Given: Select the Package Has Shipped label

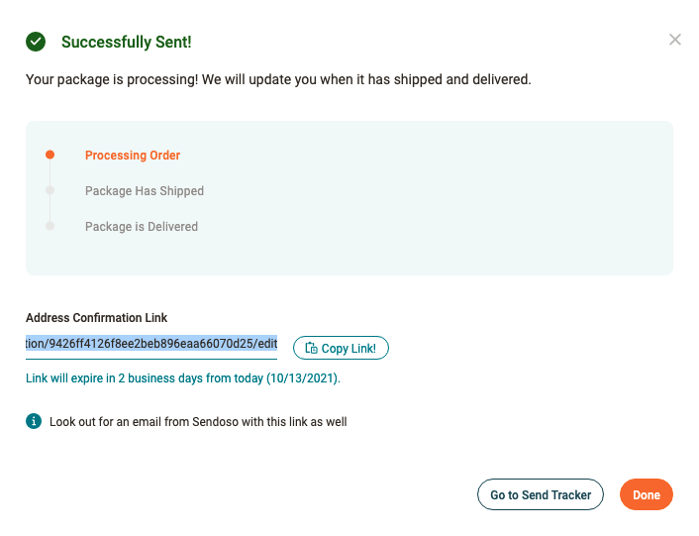Looking at the screenshot, I should click(145, 191).
